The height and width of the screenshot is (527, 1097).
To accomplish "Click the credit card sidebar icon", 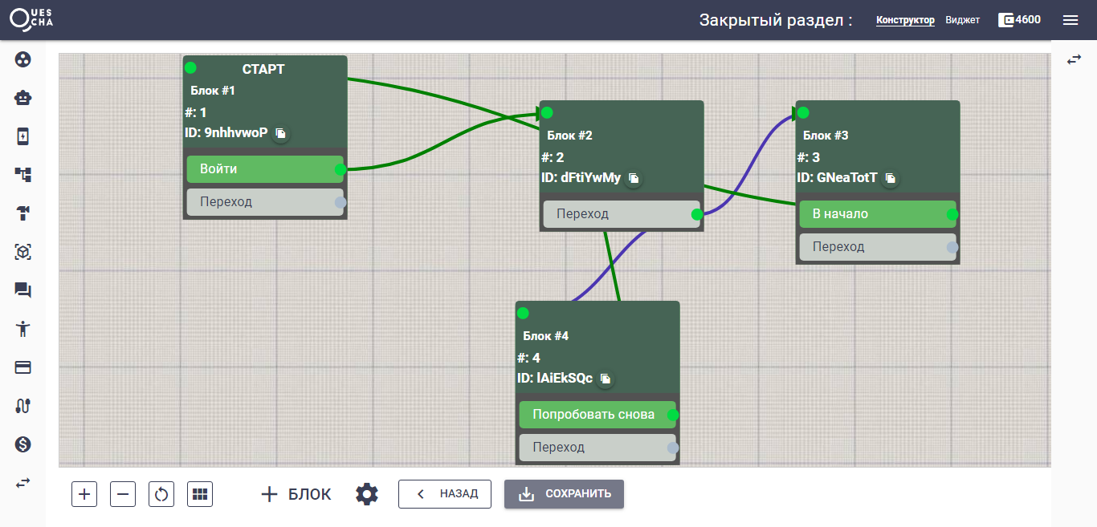I will [x=22, y=367].
